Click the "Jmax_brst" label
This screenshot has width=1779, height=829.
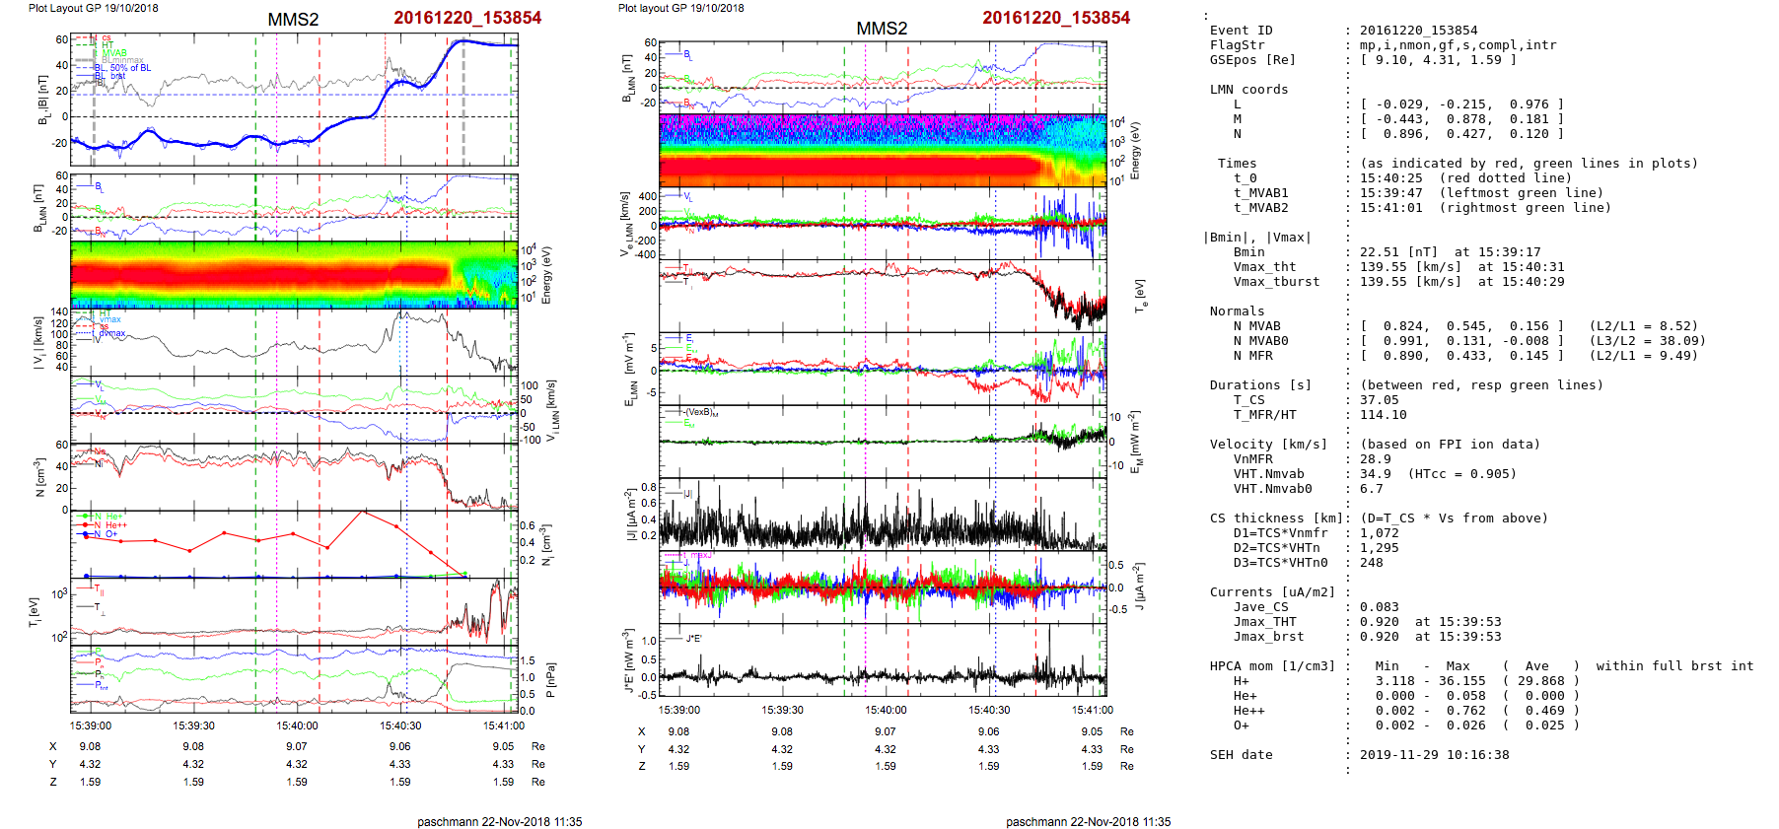1268,637
